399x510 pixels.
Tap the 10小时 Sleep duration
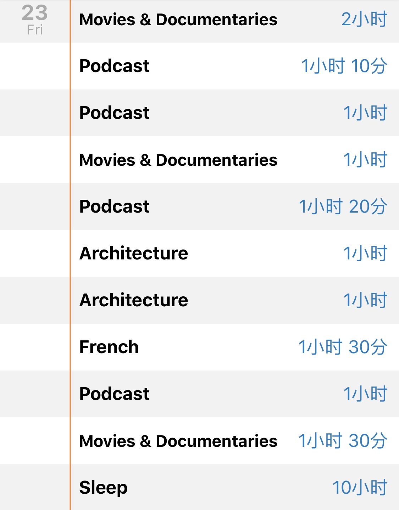click(360, 488)
